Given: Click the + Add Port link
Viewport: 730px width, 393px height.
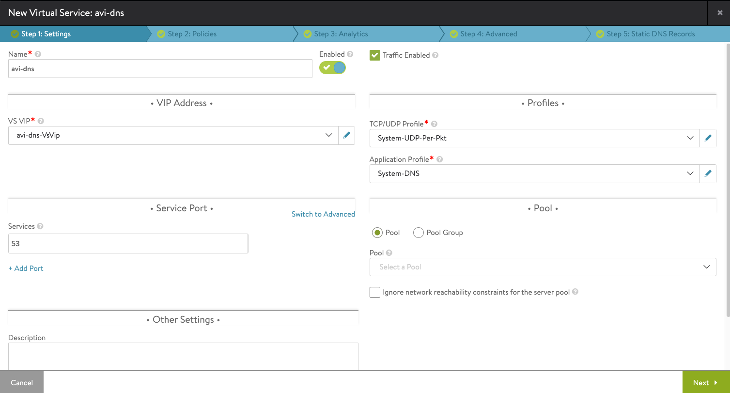Looking at the screenshot, I should point(26,268).
